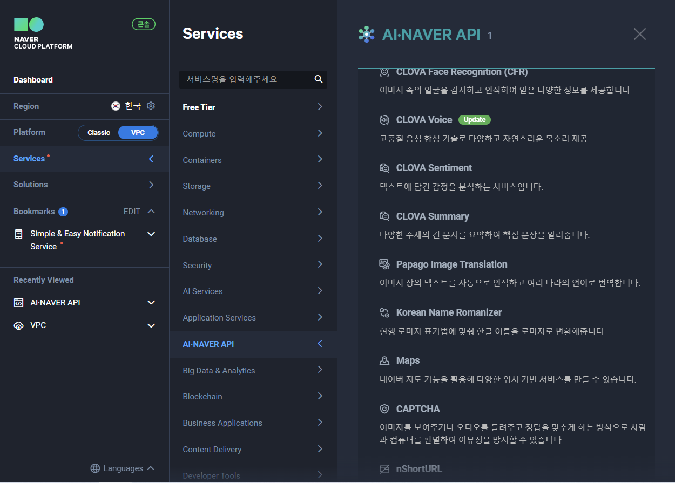Image resolution: width=675 pixels, height=483 pixels.
Task: Click the CLOVA Summary icon
Action: point(384,216)
